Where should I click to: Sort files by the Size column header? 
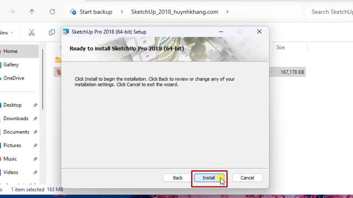tap(281, 47)
